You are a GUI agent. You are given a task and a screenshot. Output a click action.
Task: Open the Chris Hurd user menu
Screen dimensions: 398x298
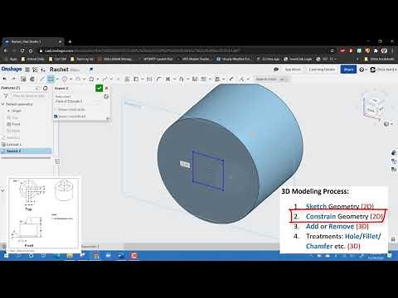pos(383,70)
